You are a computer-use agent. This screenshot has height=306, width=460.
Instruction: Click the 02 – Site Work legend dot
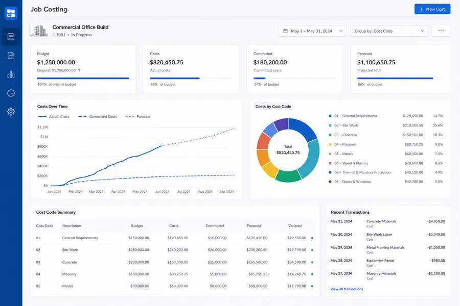(x=330, y=125)
